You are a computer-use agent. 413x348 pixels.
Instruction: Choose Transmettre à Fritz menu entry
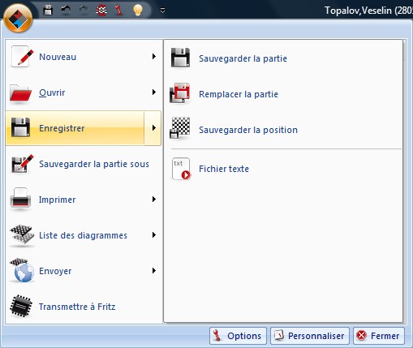pyautogui.click(x=84, y=307)
